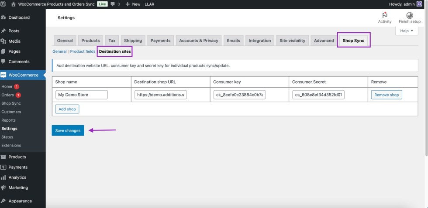Click the New content menu in admin bar
Screen dimensions: 428x208
pos(133,4)
